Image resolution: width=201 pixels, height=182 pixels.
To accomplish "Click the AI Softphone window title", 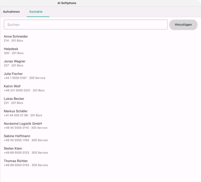I will 67,3.
